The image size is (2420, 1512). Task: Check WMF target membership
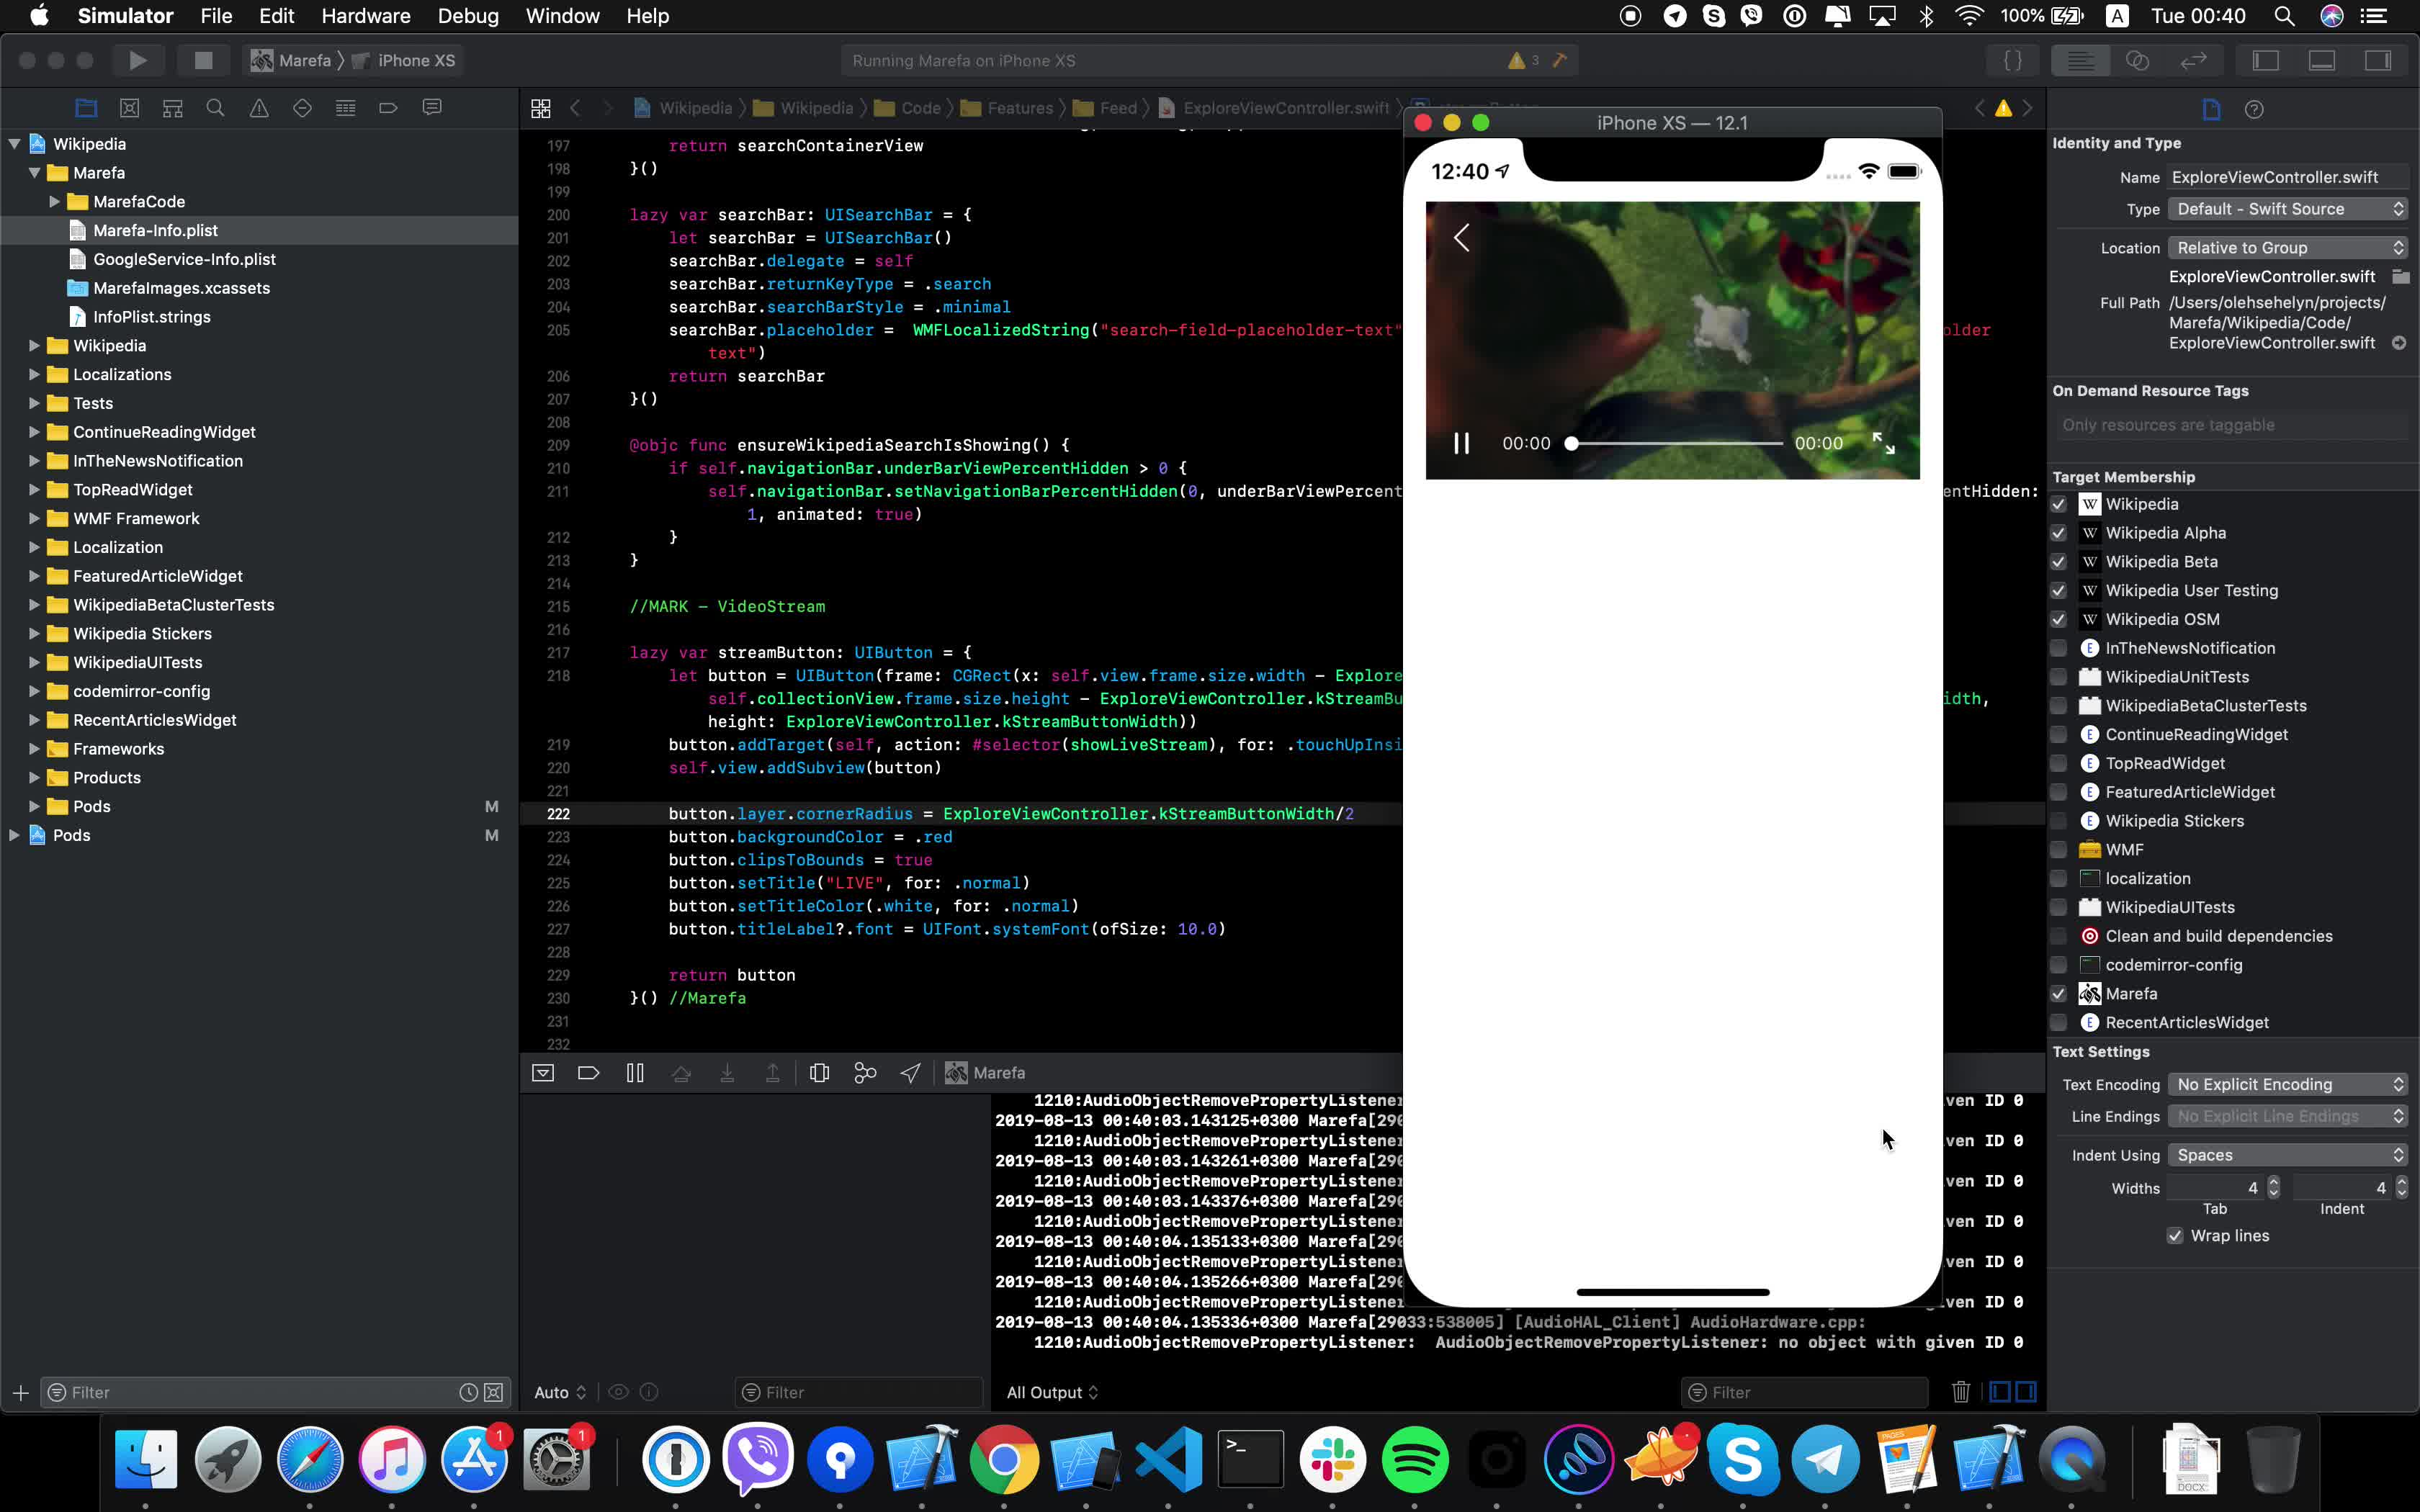[2058, 850]
